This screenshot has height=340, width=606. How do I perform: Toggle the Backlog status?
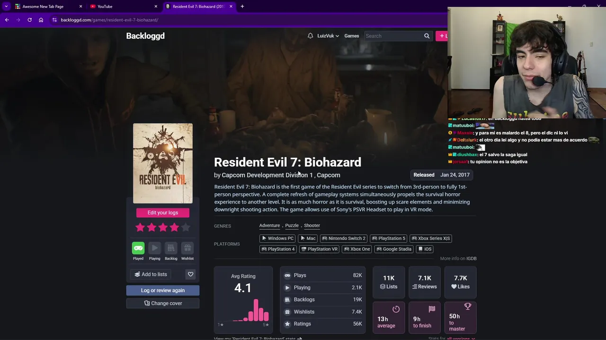171,251
